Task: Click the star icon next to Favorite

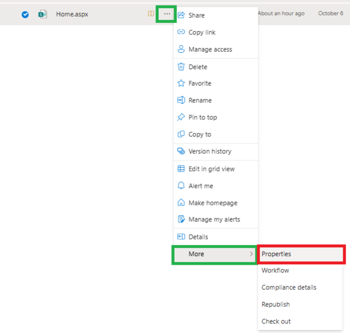Action: [x=181, y=83]
